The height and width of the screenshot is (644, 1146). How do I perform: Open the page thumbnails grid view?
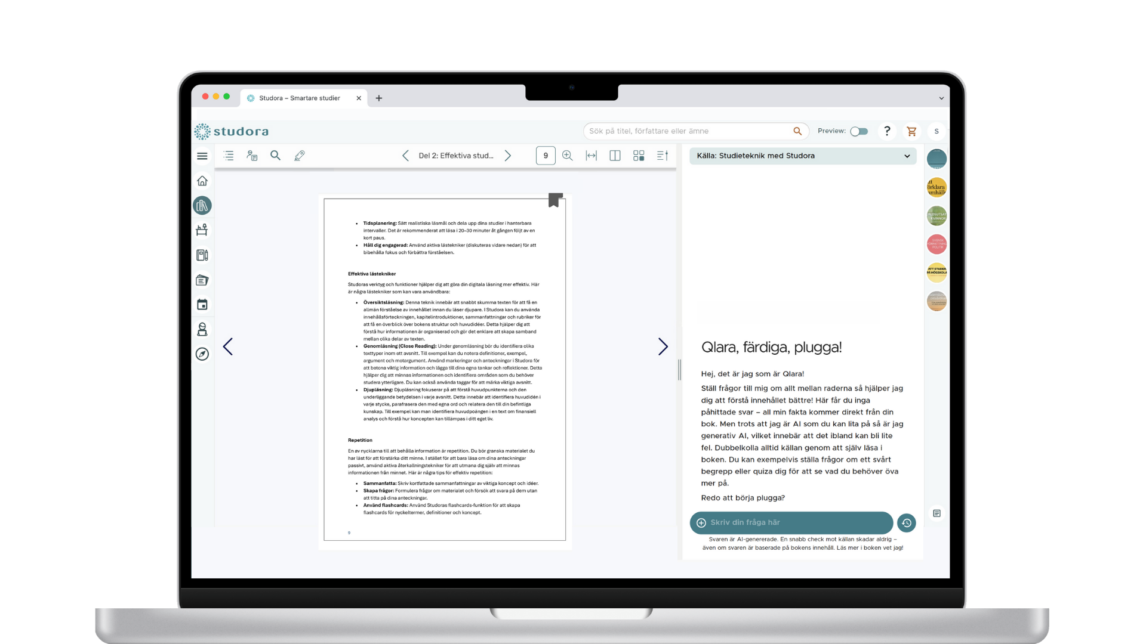[639, 156]
